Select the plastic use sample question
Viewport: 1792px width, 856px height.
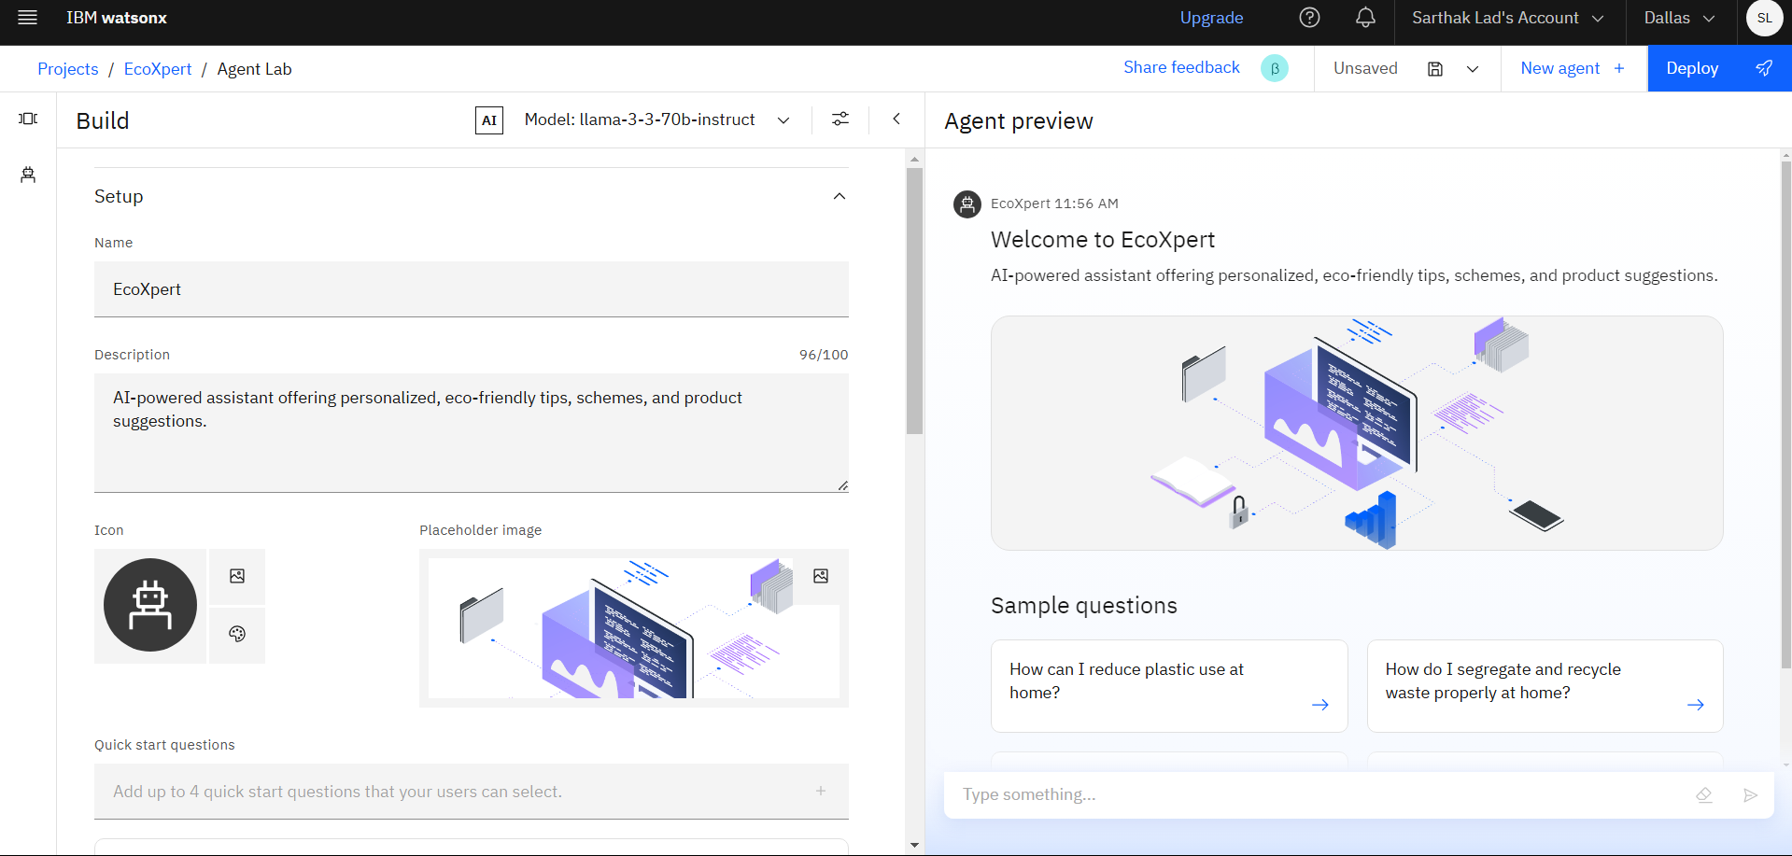coord(1169,686)
